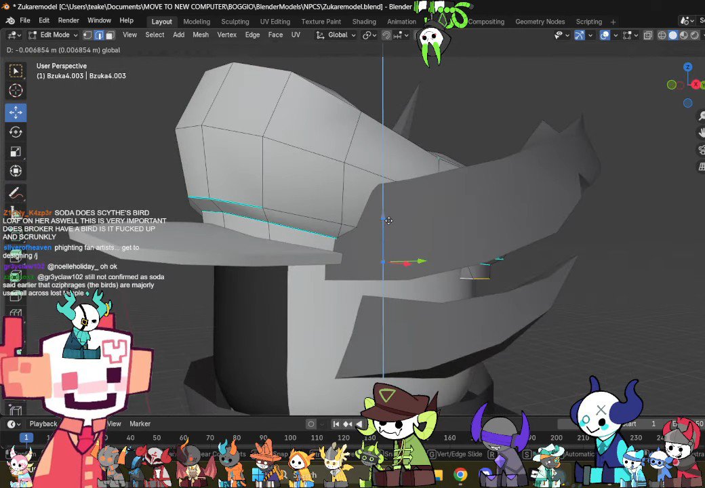Open the Edge menu
The image size is (705, 488).
(x=252, y=35)
